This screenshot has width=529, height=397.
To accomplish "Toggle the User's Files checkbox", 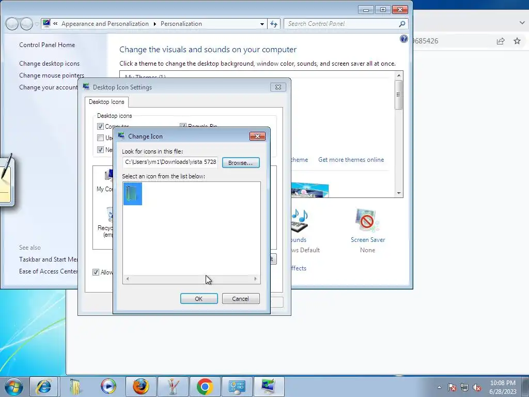I will click(100, 138).
